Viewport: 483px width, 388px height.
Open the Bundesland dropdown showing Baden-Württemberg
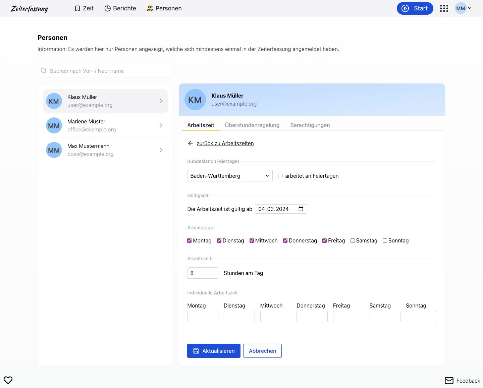(230, 176)
